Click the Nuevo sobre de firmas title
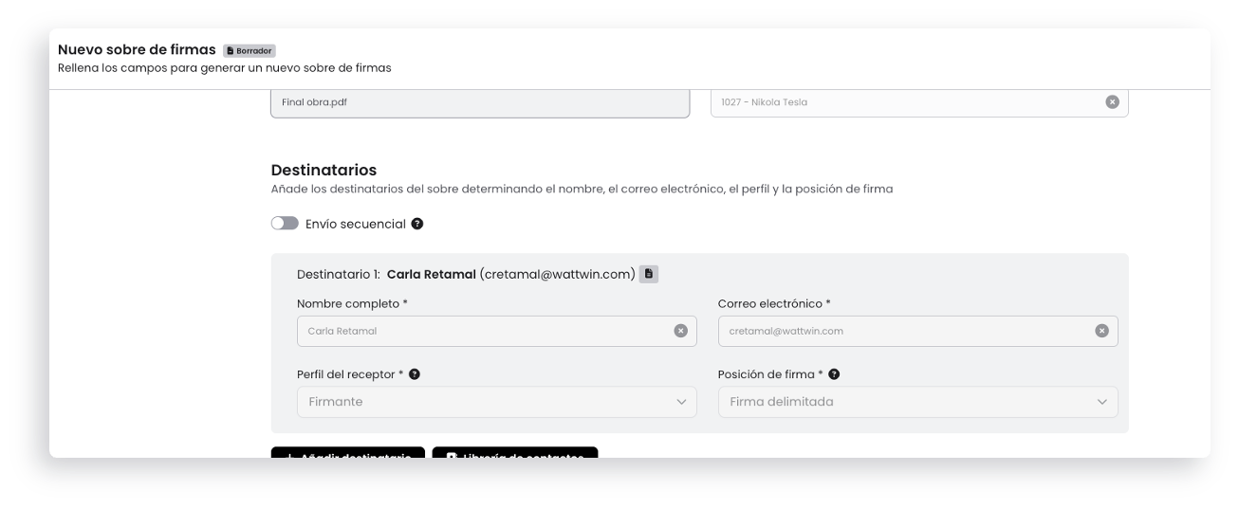 point(137,49)
